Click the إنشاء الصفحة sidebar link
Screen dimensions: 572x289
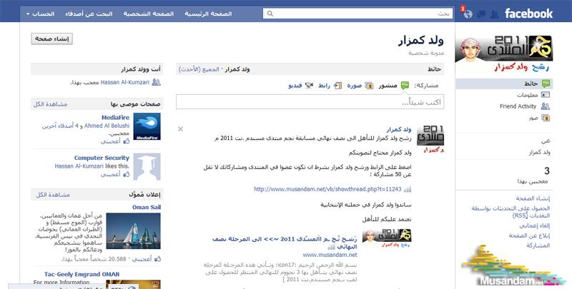(533, 198)
